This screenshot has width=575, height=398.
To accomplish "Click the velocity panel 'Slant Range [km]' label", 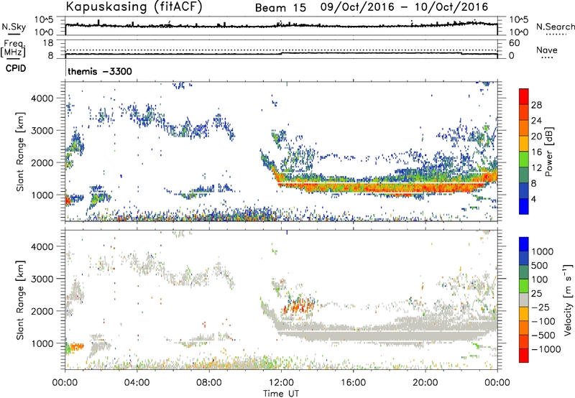I will (x=20, y=300).
